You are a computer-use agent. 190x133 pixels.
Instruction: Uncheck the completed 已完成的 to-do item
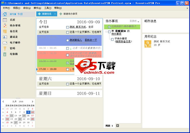(x=109, y=27)
